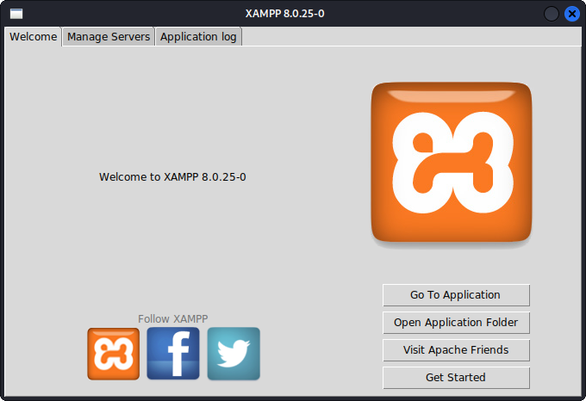Image resolution: width=586 pixels, height=401 pixels.
Task: Close the XAMPP window with blue X
Action: 572,14
